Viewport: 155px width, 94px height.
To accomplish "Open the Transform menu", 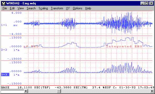I will (57, 8).
